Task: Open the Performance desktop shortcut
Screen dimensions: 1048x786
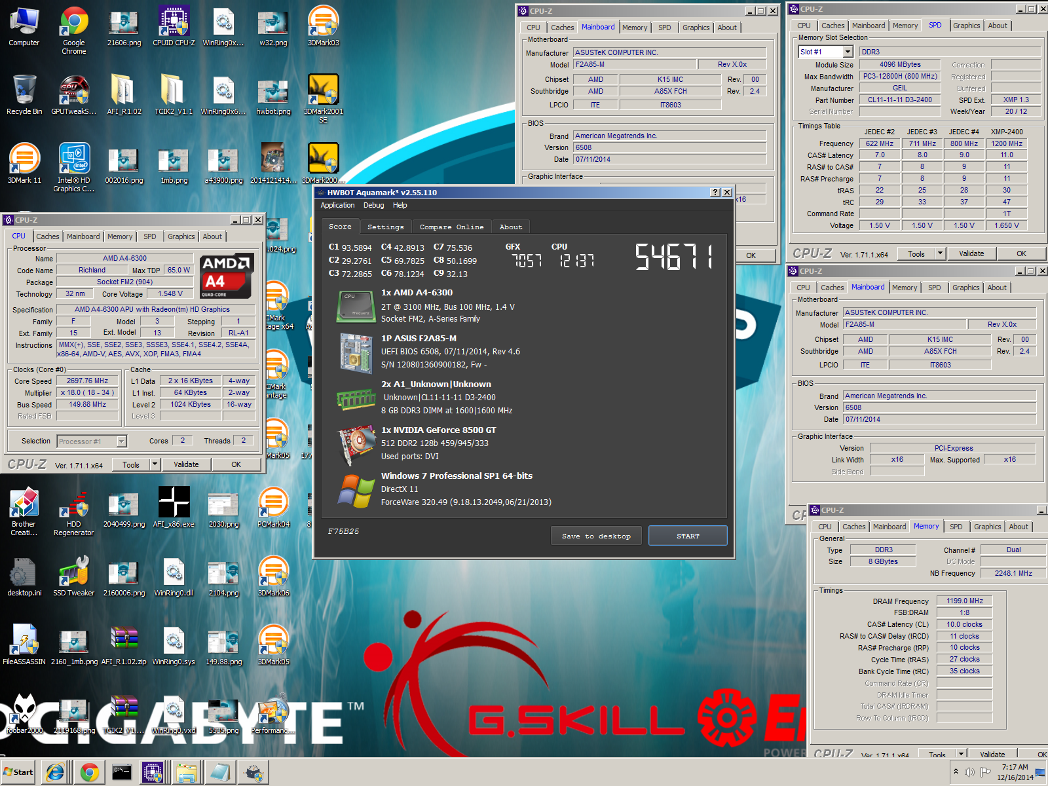Action: pyautogui.click(x=273, y=715)
